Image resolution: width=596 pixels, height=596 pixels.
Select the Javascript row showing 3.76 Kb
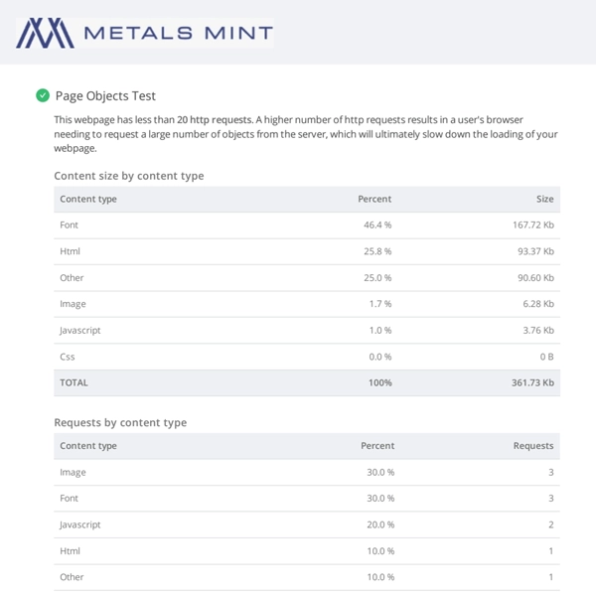306,331
